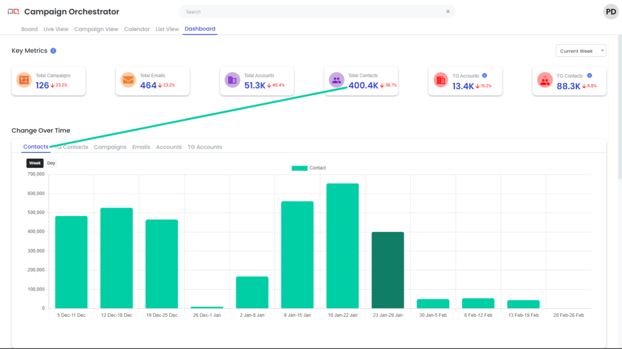Click the Total Accounts building icon

tap(232, 80)
